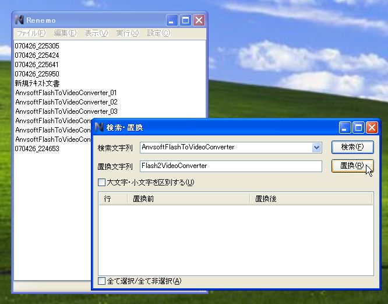Open the 設定(C) menu in Renemo
Screen dimensions: 388x304
tap(158, 33)
